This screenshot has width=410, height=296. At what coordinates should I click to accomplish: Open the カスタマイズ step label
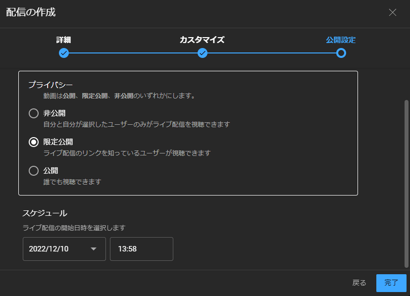(202, 40)
